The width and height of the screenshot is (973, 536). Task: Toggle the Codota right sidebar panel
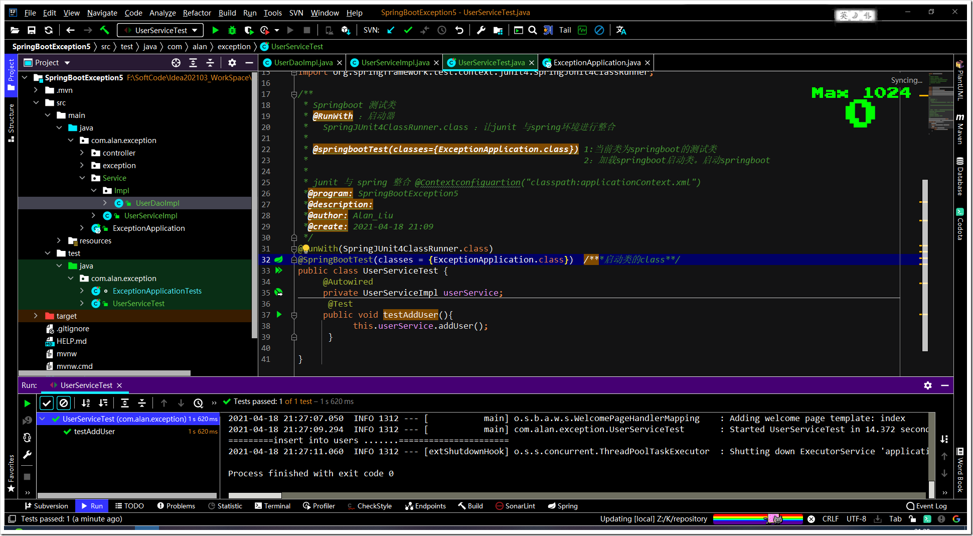(960, 224)
